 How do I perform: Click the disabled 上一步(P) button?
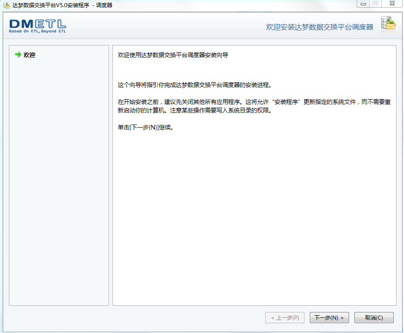click(x=285, y=317)
